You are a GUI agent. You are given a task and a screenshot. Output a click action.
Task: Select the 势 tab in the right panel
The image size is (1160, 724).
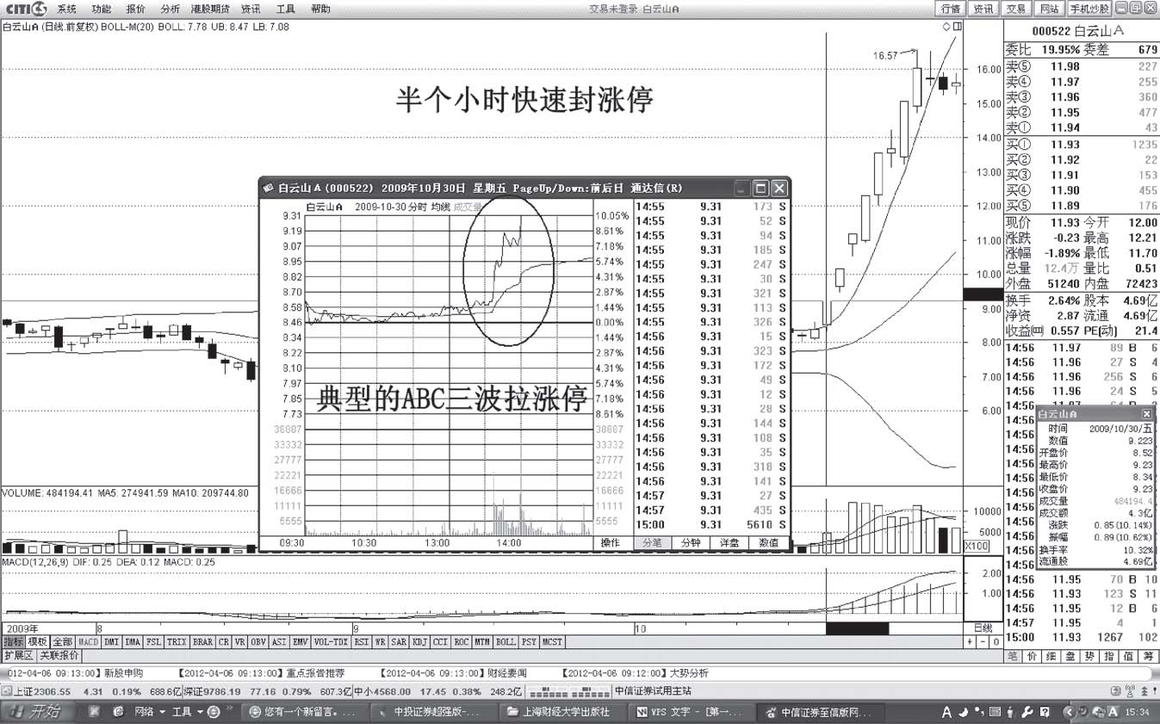[x=1091, y=656]
